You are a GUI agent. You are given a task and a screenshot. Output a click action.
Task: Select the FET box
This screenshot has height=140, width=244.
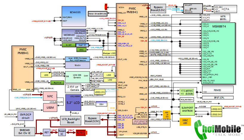[x=47, y=133]
